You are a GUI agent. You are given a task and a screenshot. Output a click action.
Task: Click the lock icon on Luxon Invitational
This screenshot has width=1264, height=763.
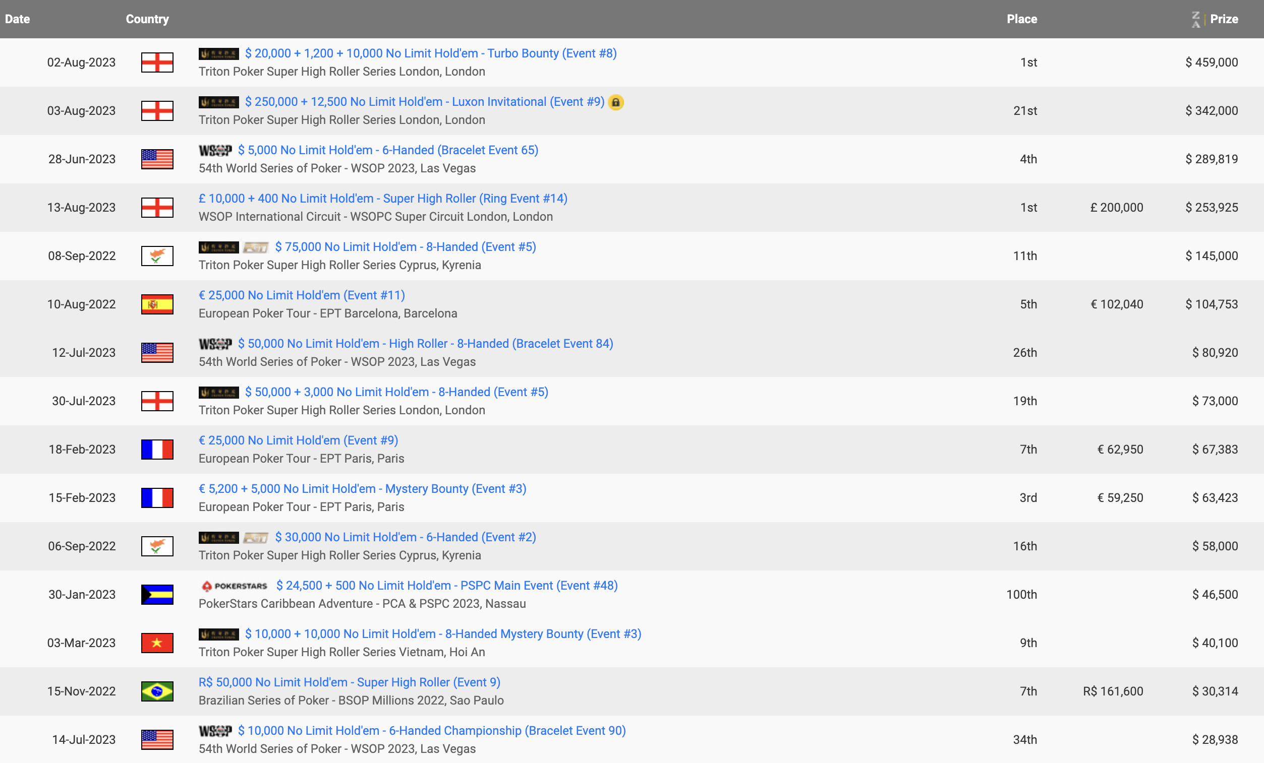click(615, 102)
